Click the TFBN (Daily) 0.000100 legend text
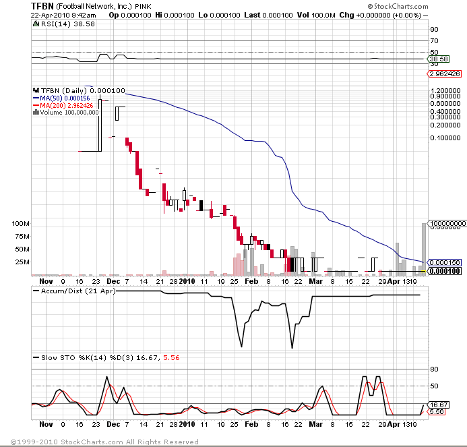467x447 pixels. tap(83, 90)
